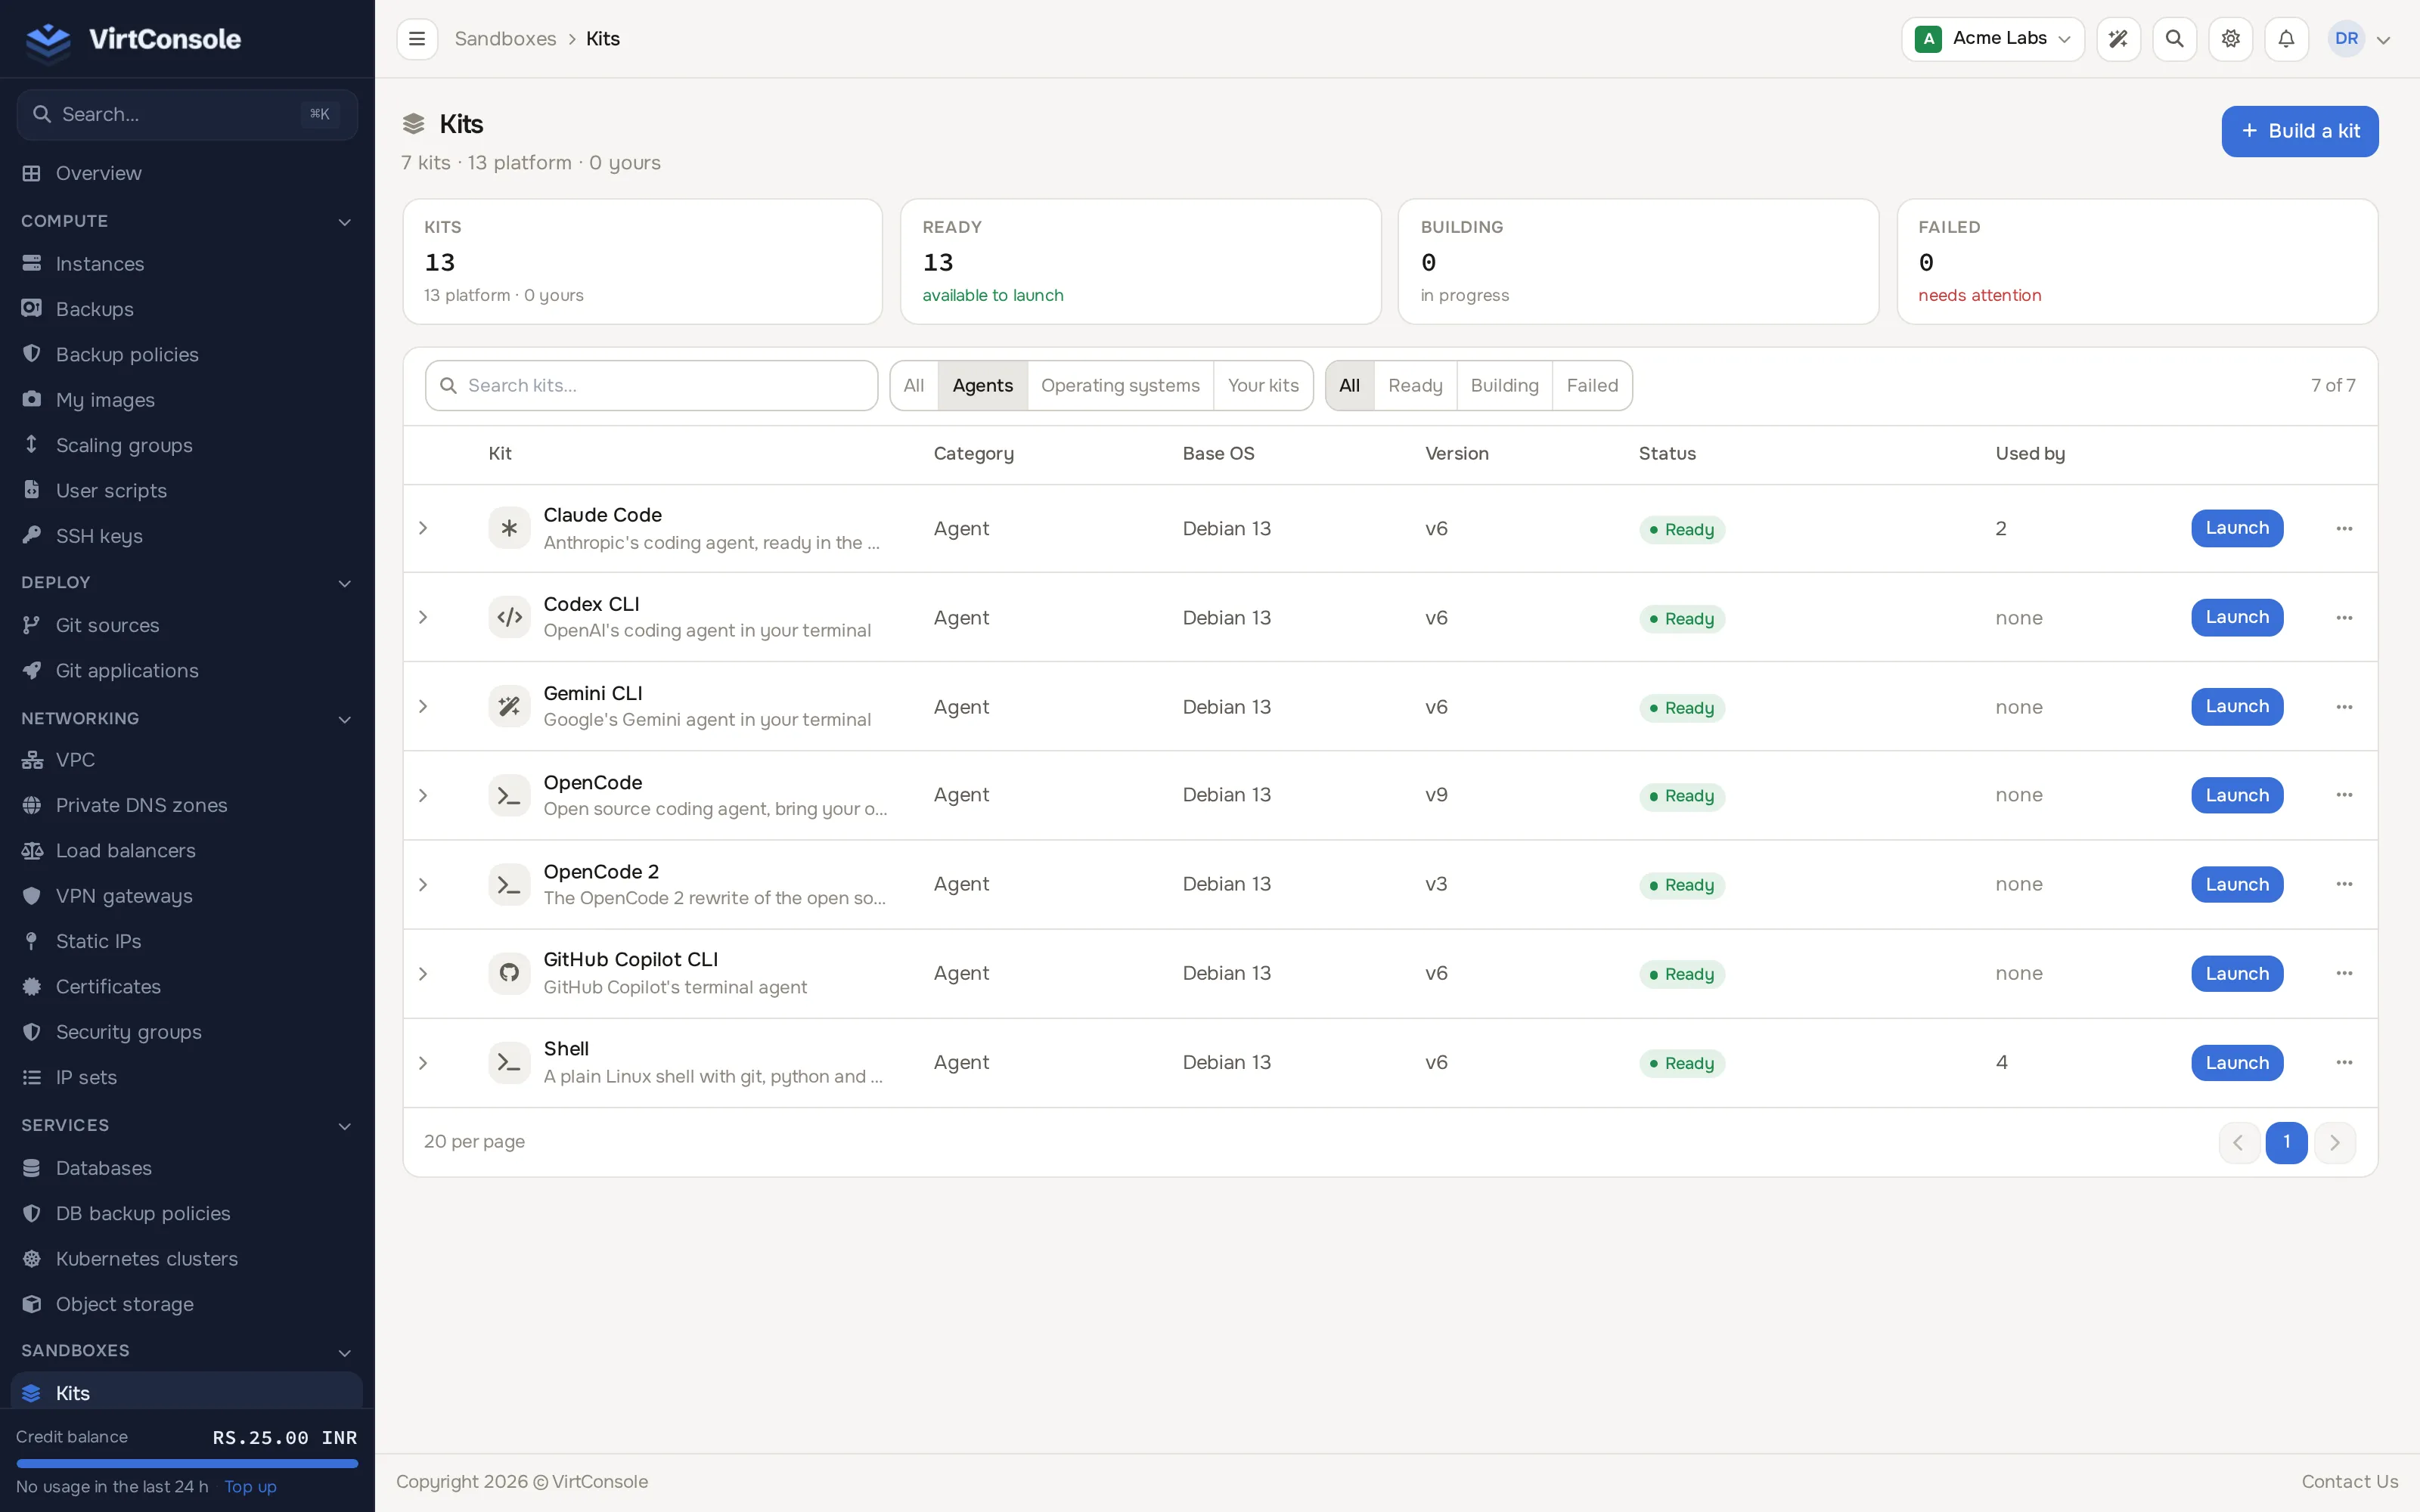Expand the Codex CLI row

point(423,617)
